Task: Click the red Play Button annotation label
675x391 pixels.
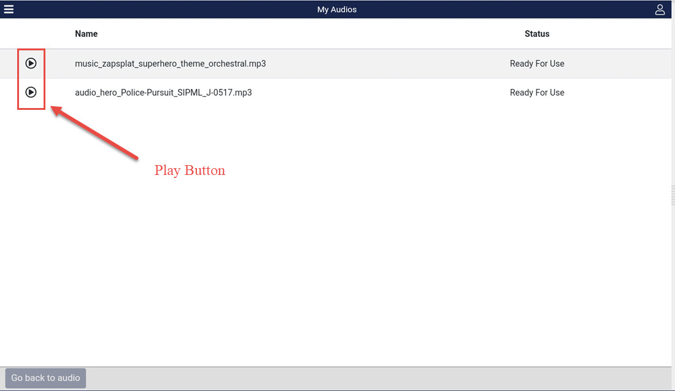Action: [190, 170]
